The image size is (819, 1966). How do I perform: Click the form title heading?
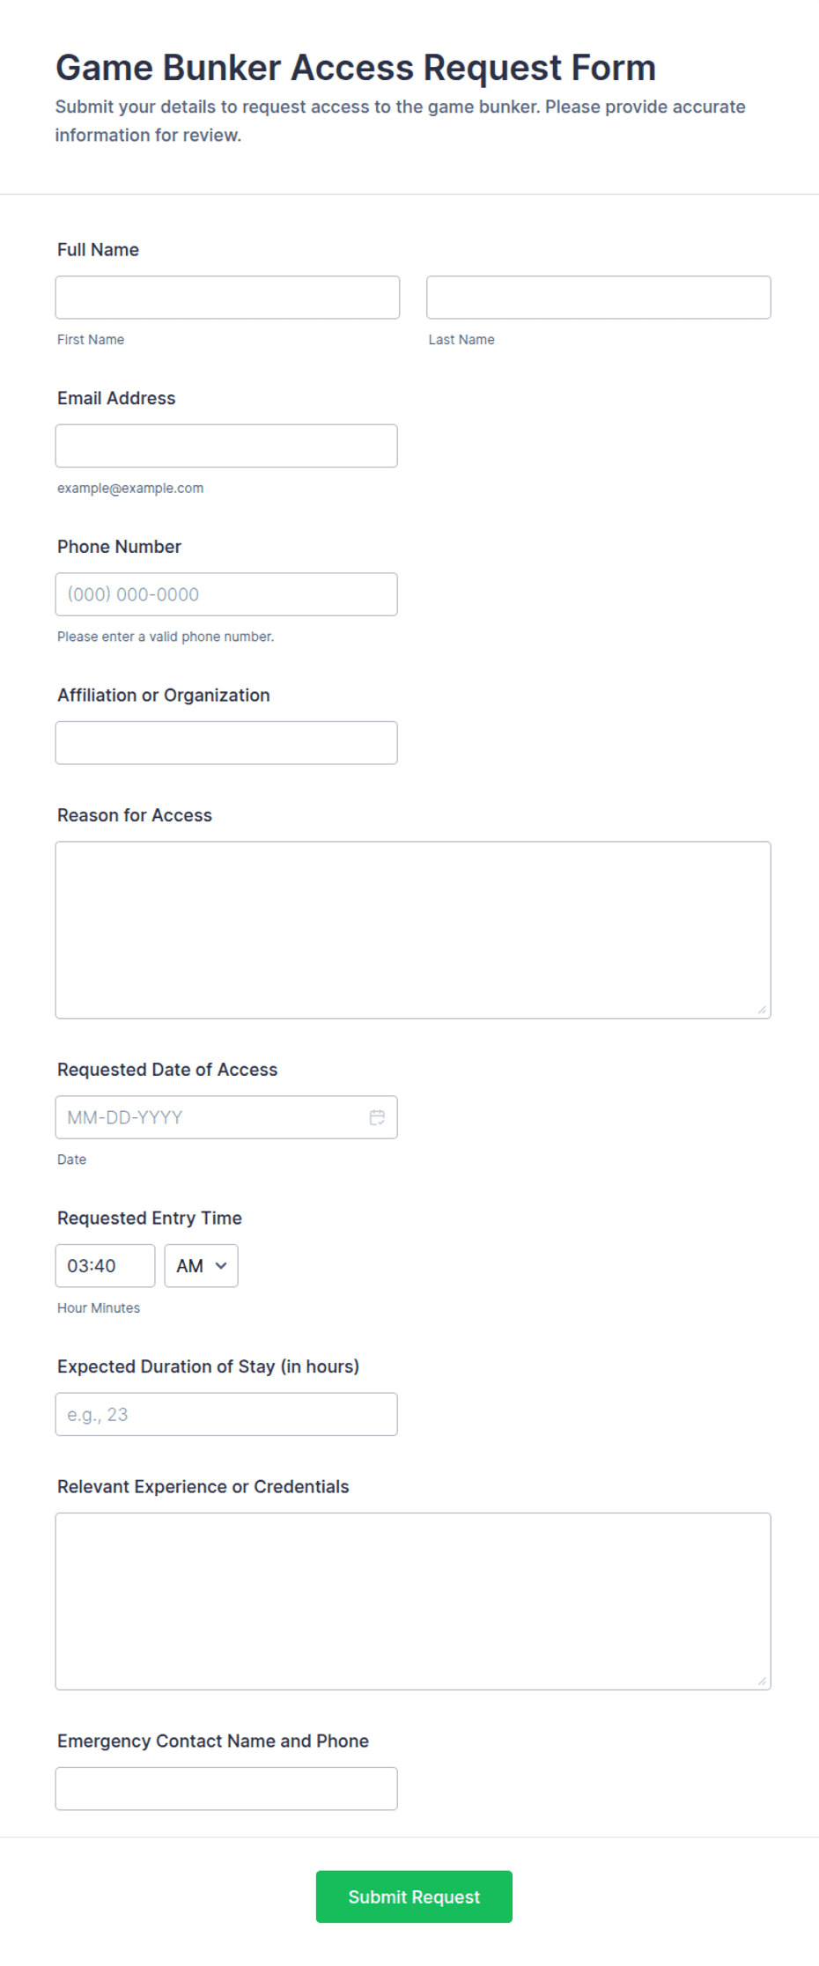pyautogui.click(x=356, y=68)
